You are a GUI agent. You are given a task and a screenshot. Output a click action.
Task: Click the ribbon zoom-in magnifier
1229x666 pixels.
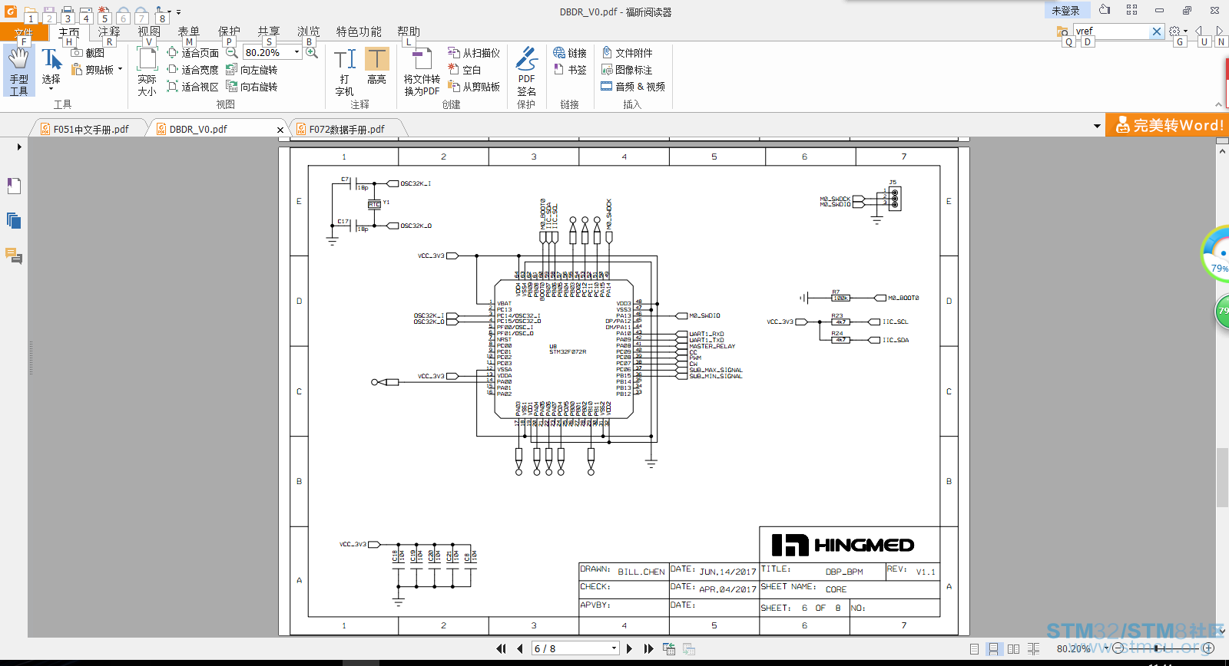[x=312, y=52]
